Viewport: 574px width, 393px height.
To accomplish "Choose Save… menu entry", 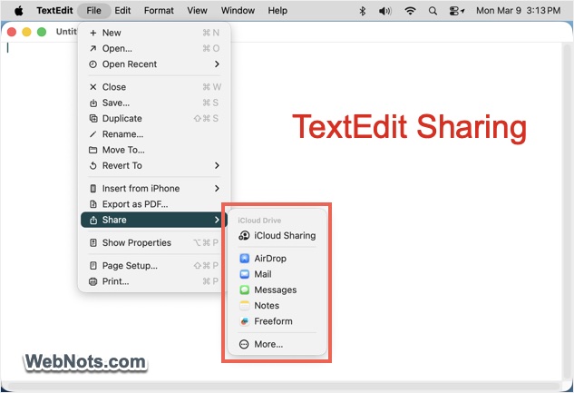I will click(x=154, y=103).
